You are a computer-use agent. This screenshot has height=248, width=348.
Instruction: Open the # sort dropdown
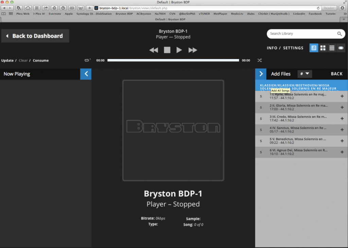(305, 74)
